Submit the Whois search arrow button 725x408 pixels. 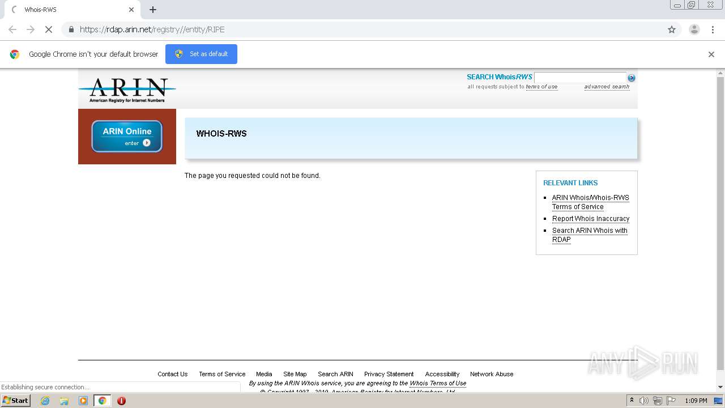[x=632, y=78]
